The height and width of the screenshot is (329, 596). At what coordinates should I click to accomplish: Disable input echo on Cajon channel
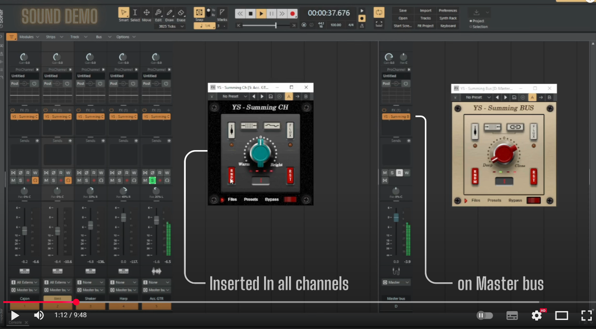click(x=35, y=180)
